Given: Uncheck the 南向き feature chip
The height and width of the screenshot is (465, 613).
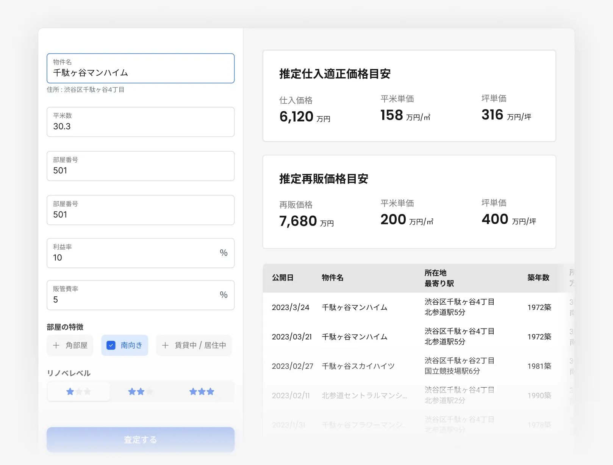Looking at the screenshot, I should click(x=125, y=345).
